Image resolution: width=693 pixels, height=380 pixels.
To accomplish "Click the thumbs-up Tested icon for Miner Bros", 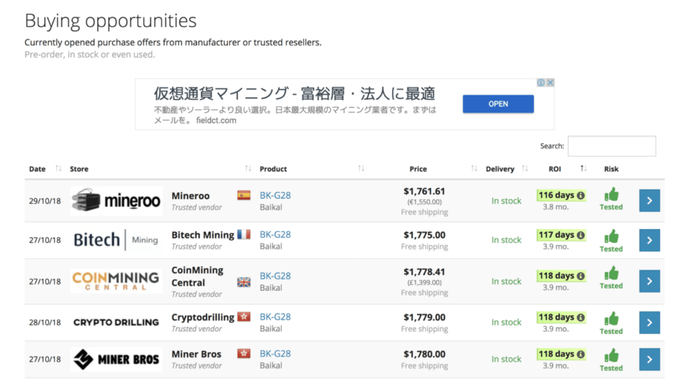I will (611, 355).
